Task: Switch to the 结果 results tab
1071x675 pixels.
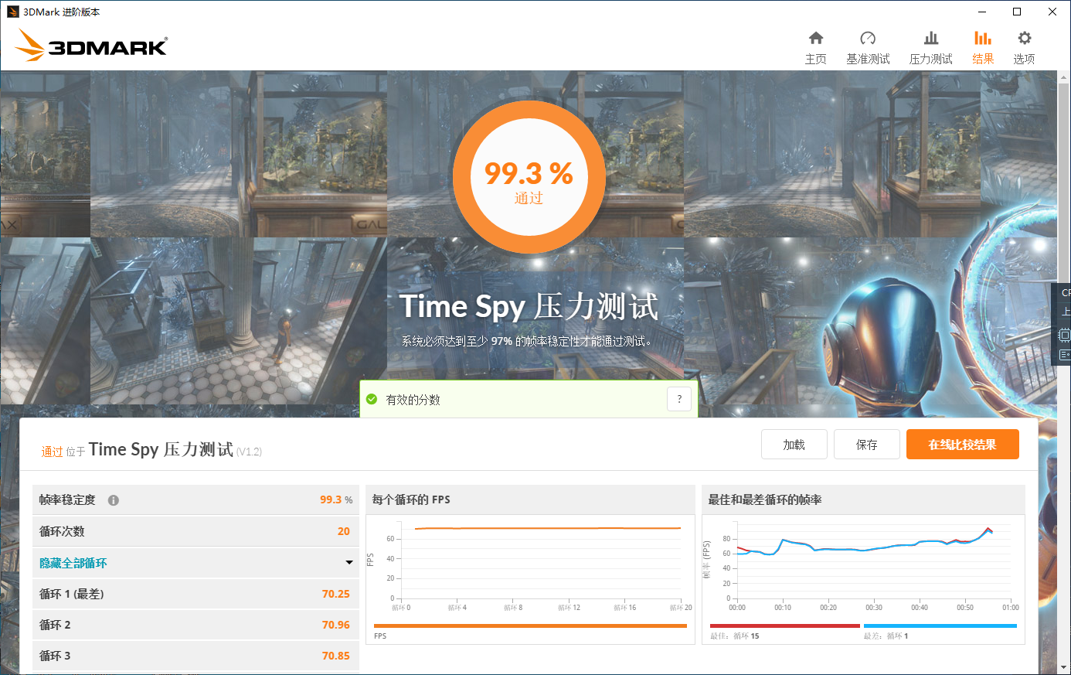Action: pyautogui.click(x=982, y=45)
